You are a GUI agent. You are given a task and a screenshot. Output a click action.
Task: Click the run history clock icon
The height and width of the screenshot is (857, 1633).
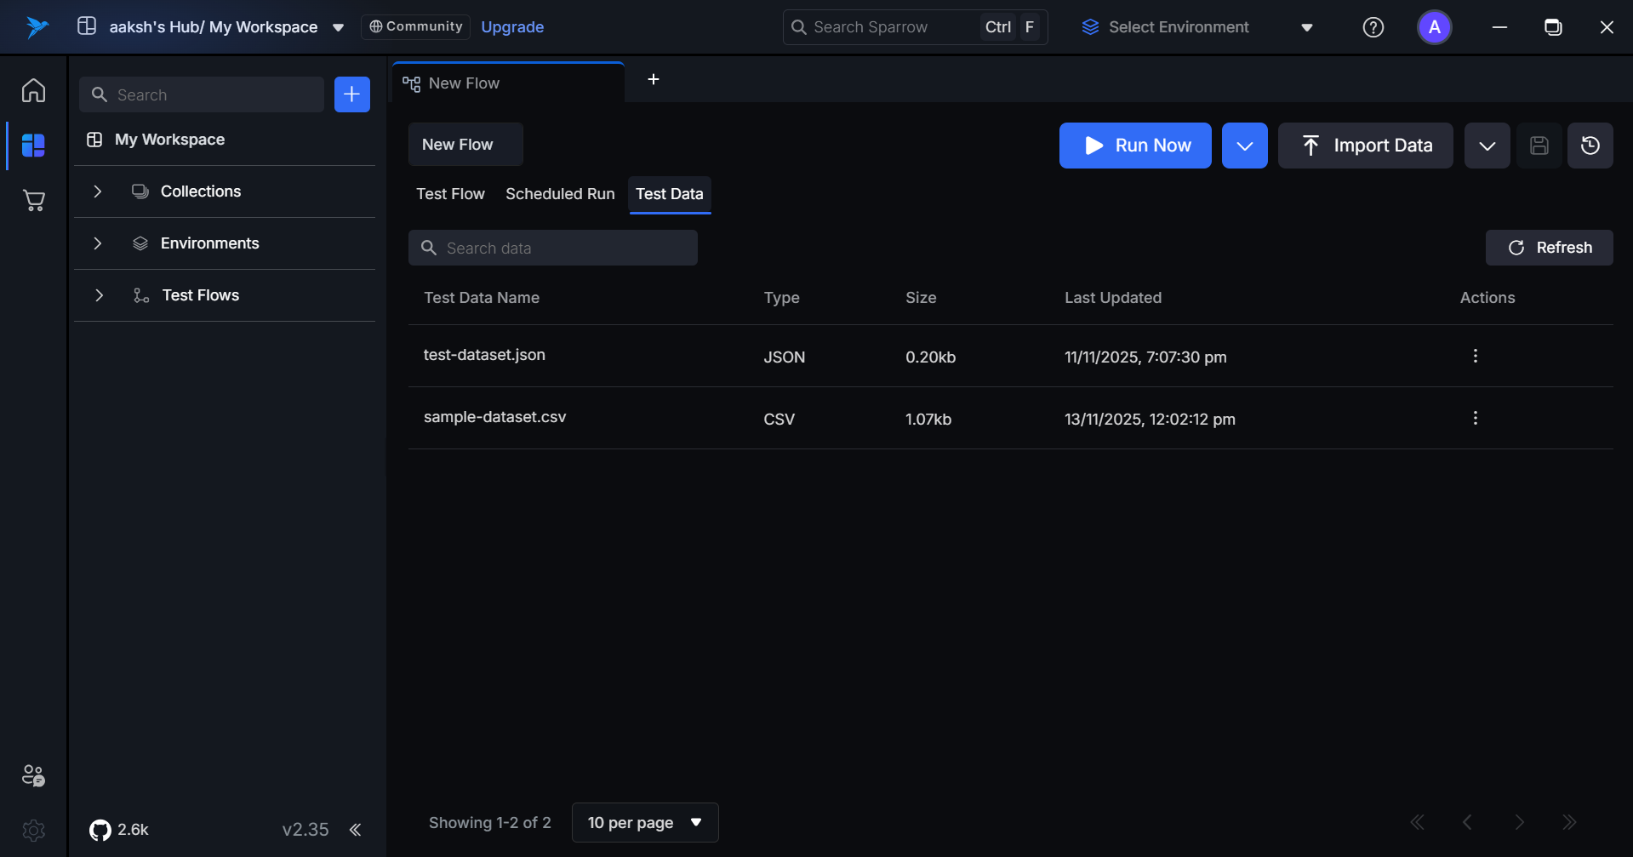coord(1590,146)
